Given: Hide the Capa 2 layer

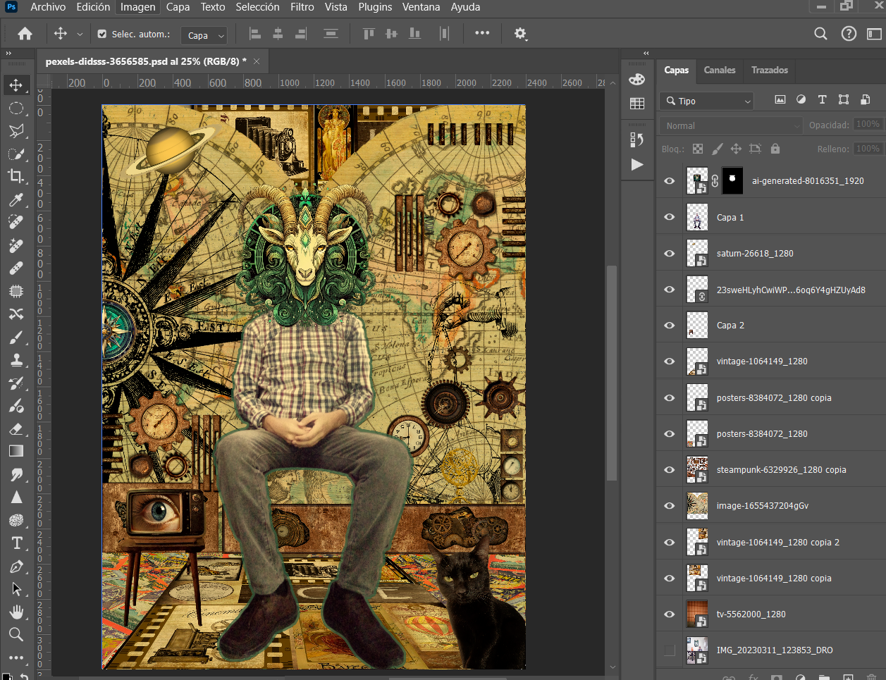Looking at the screenshot, I should tap(670, 326).
